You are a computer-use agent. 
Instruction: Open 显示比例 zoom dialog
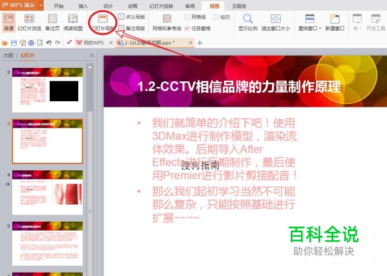(x=248, y=22)
